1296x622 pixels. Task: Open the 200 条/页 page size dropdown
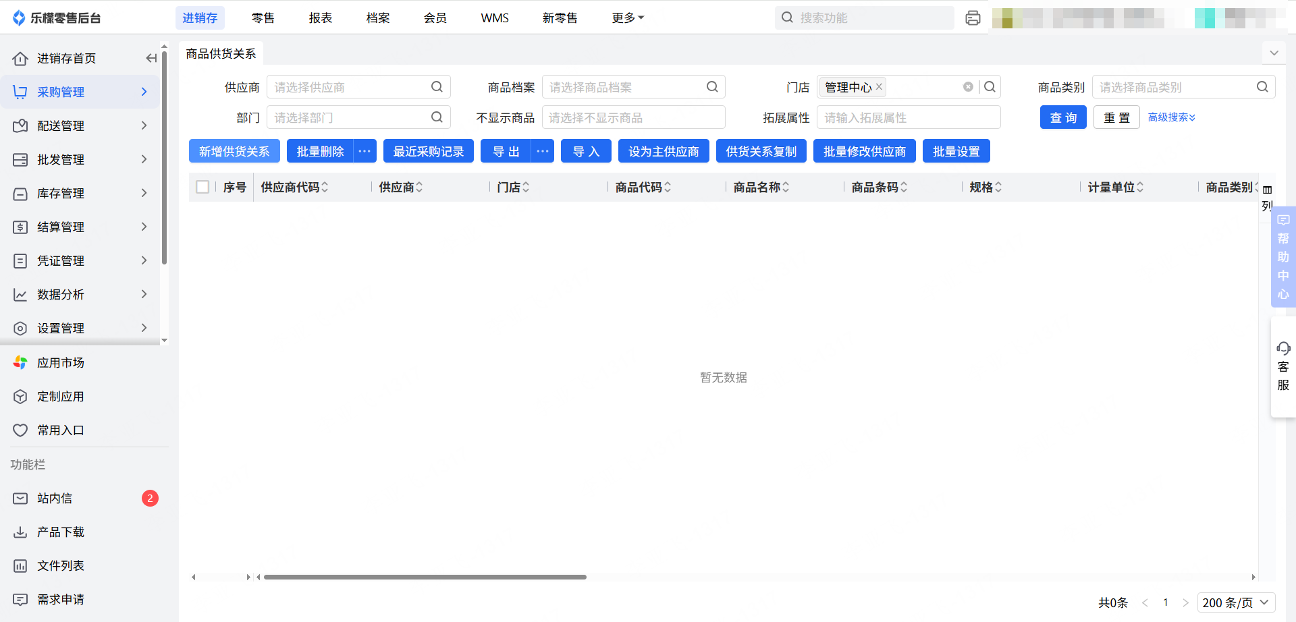tap(1236, 602)
